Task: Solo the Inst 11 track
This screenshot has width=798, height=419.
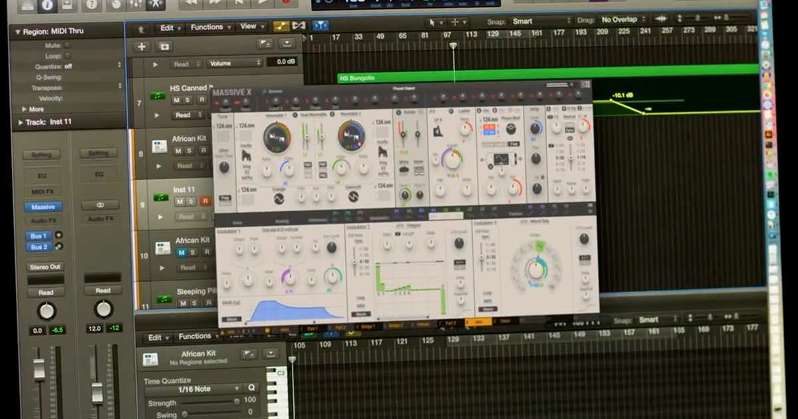Action: tap(191, 201)
